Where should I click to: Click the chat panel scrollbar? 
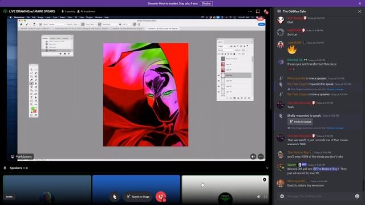[x=363, y=185]
